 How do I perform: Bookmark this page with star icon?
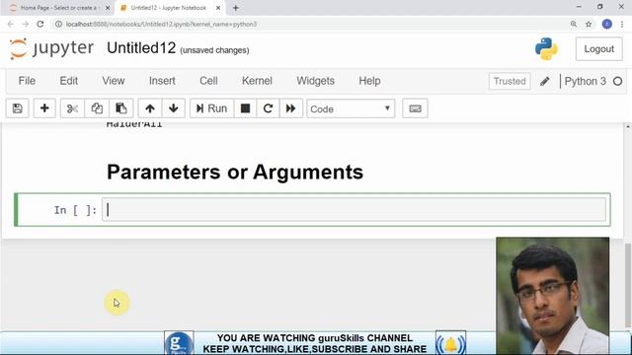[x=589, y=24]
